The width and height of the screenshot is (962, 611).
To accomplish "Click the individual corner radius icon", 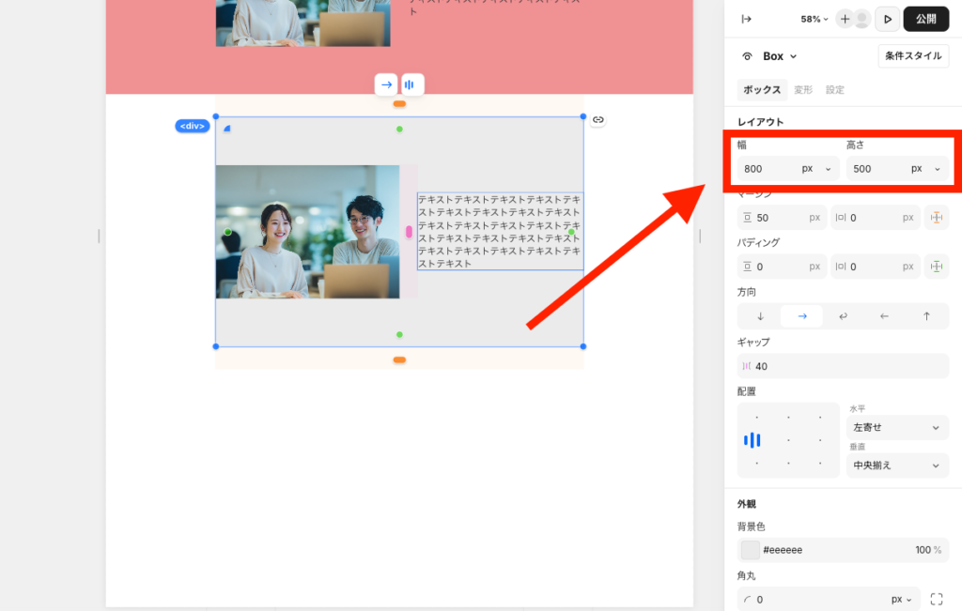I will point(936,599).
